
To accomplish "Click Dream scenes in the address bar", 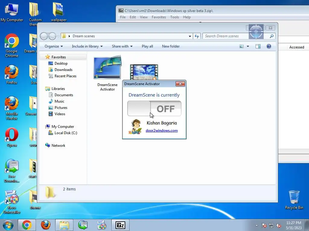I will pos(84,36).
